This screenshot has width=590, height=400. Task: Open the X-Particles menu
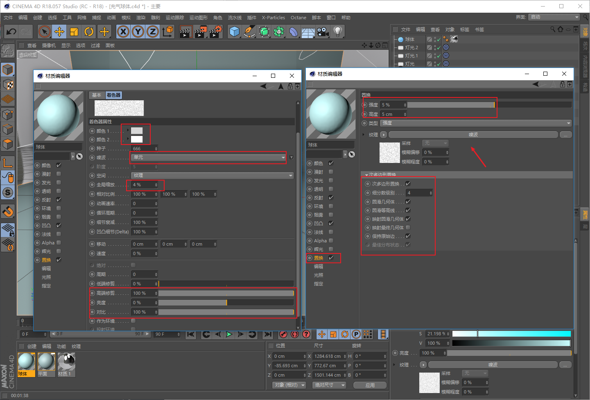(x=273, y=18)
